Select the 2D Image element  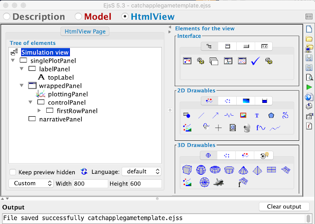click(243, 115)
